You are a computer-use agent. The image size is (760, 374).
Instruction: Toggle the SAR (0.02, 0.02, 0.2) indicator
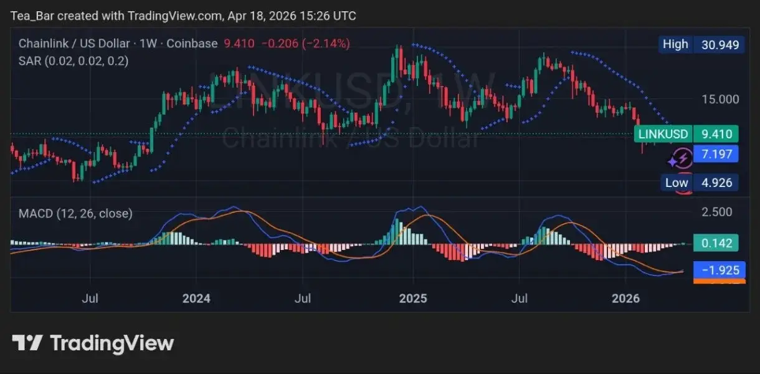74,61
